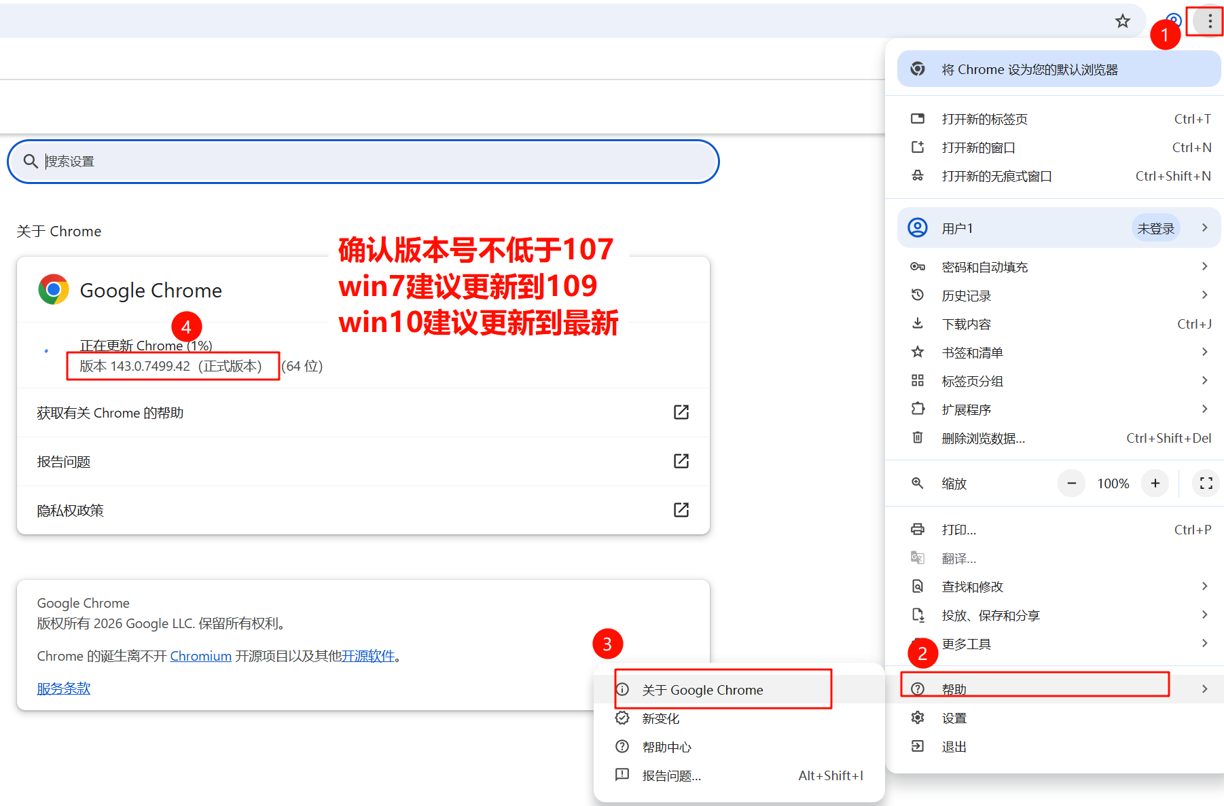The height and width of the screenshot is (806, 1224).
Task: Click external link icon for 获取有关 Chrome 的帮助
Action: pos(681,412)
